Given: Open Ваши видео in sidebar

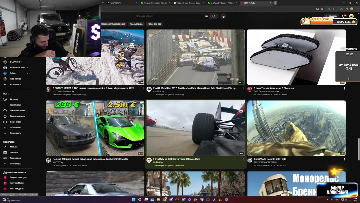Looking at the screenshot, I should (15, 122).
